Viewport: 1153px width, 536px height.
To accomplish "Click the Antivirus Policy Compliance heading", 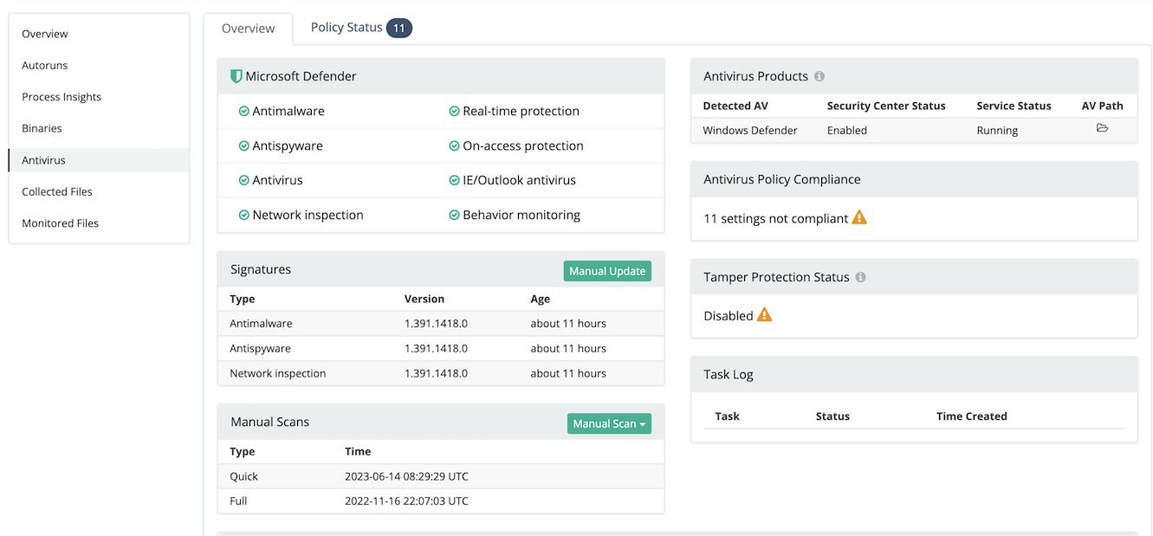I will 782,179.
